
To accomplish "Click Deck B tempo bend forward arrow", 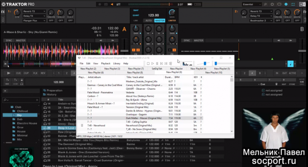I will coord(291,41).
